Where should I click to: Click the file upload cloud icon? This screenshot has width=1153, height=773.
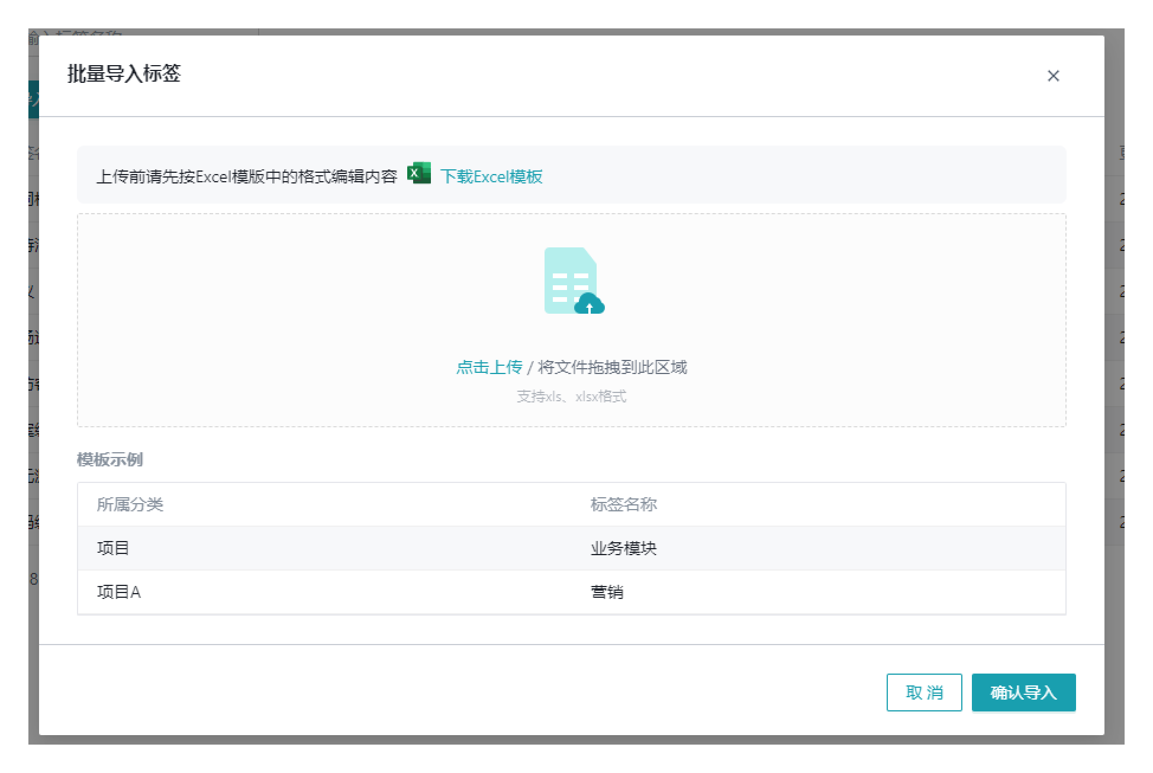573,281
